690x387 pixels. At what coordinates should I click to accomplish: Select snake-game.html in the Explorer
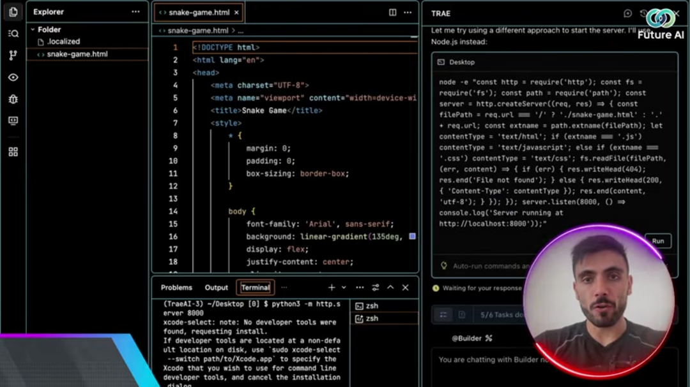[77, 54]
